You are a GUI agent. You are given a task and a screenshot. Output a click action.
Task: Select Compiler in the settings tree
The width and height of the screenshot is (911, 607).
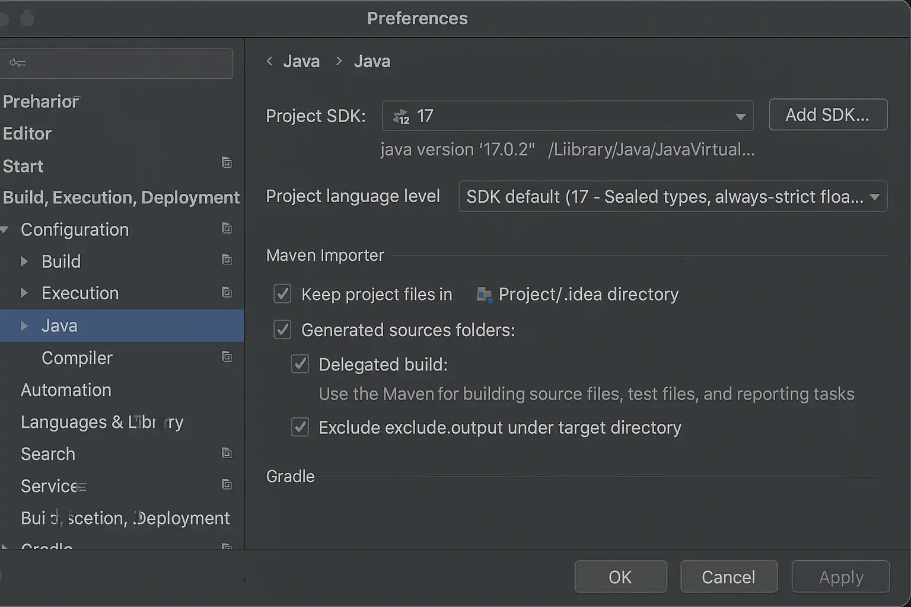point(77,358)
